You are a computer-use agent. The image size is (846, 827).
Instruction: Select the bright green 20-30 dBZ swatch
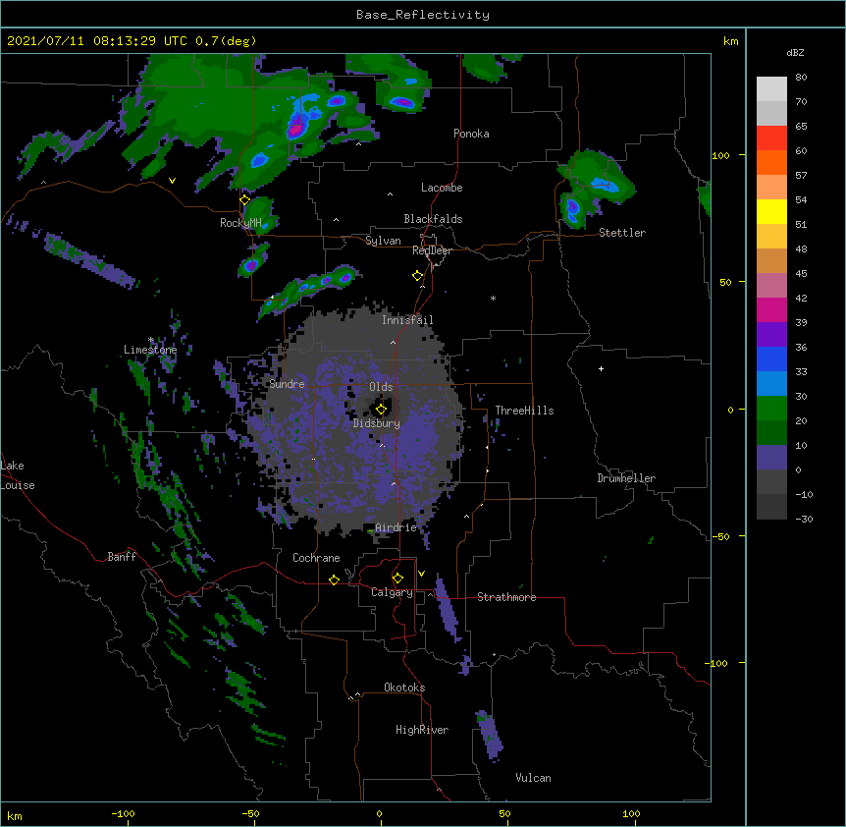pos(771,409)
